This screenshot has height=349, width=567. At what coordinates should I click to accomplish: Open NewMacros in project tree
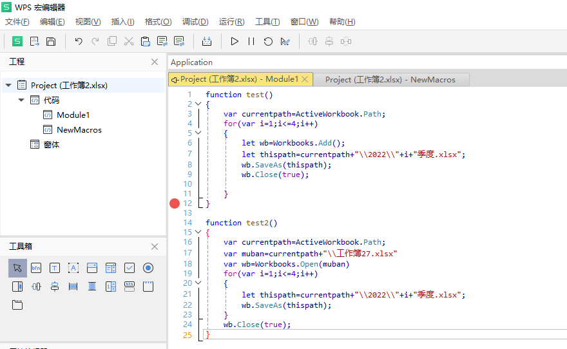(79, 129)
